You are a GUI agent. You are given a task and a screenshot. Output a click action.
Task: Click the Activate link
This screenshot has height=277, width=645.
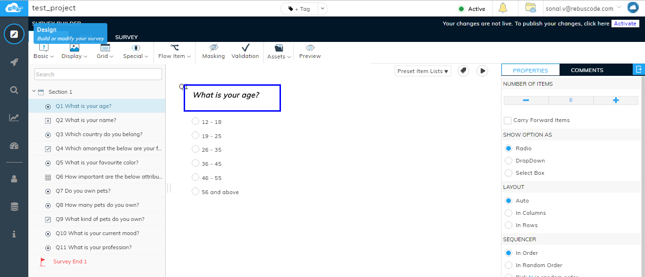(625, 24)
